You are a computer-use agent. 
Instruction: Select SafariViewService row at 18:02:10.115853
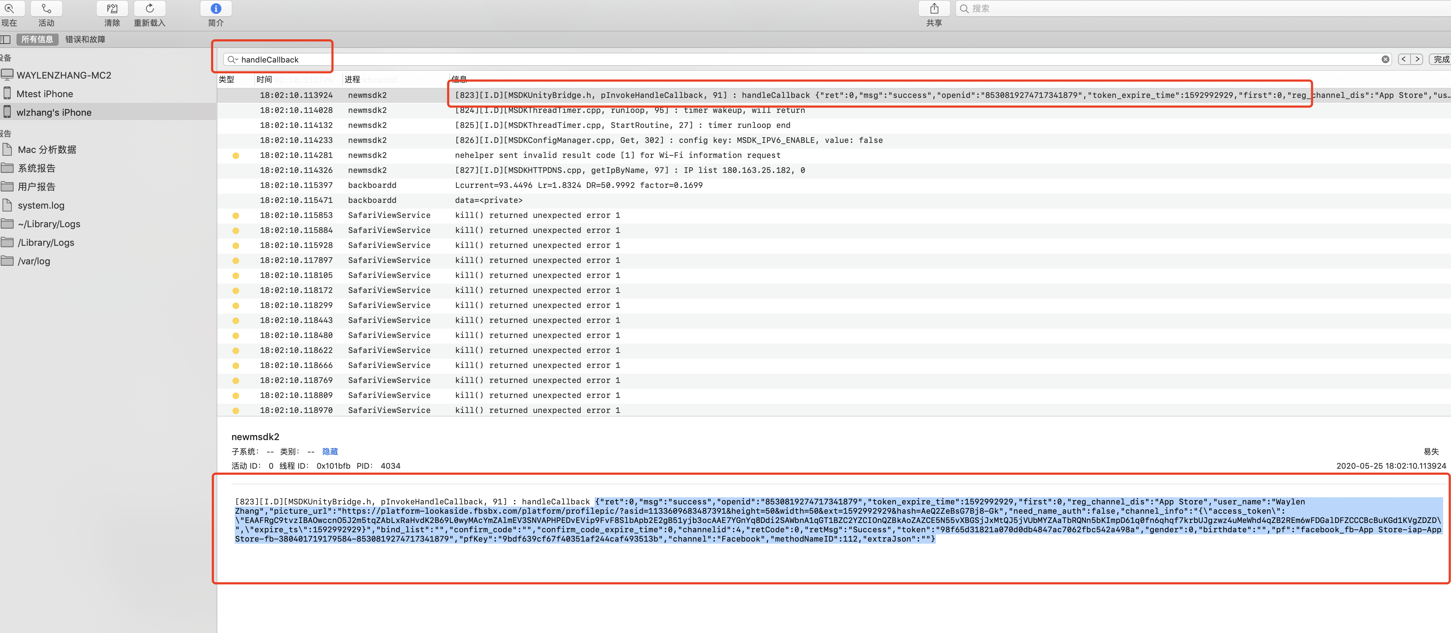(834, 215)
